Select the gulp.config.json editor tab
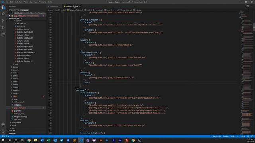Screen dimensions: 255x143 click(73, 6)
